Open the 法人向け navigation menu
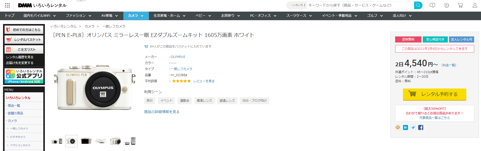 (402, 16)
